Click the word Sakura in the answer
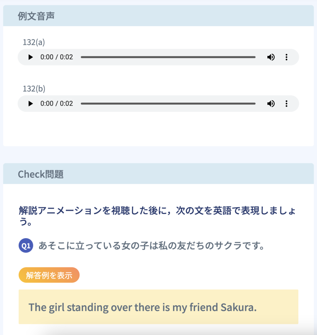317x335 pixels. (238, 307)
